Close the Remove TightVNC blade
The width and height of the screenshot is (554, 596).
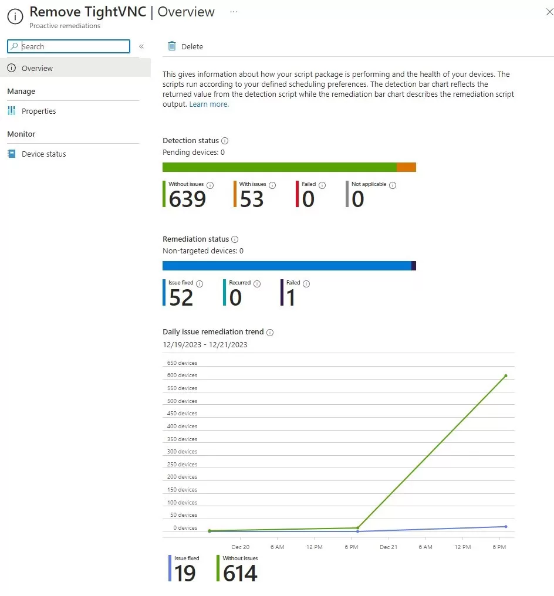(549, 12)
